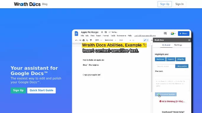202x113 pixels.
Task: Open the Wraith Docs home logo
Action: pos(27,4)
